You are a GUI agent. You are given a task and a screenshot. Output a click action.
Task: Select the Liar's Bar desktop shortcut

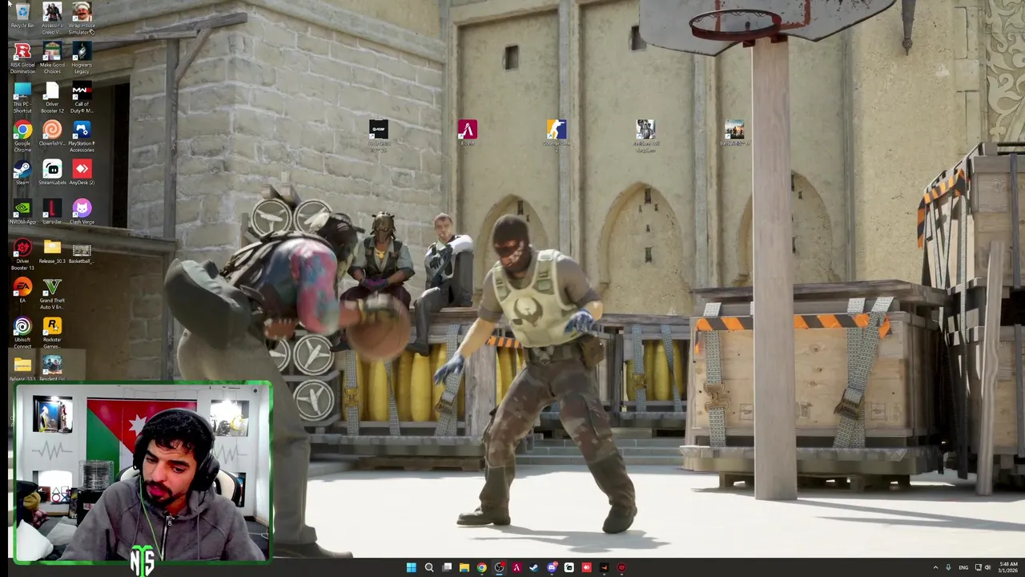pos(52,212)
